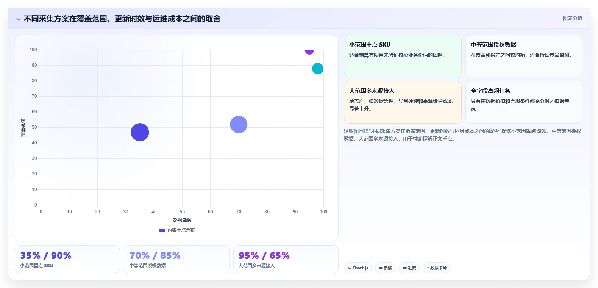Click the 中等范围授权数据 label under 70% / 85%
This screenshot has width=598, height=288.
pyautogui.click(x=147, y=266)
